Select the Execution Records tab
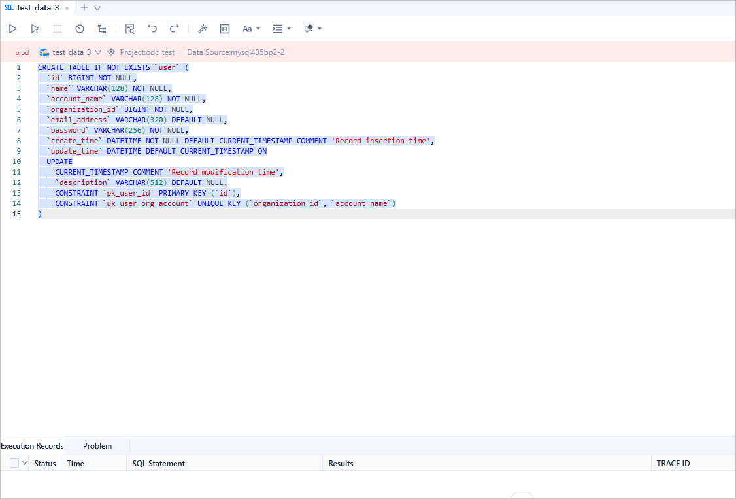The image size is (736, 499). point(33,446)
